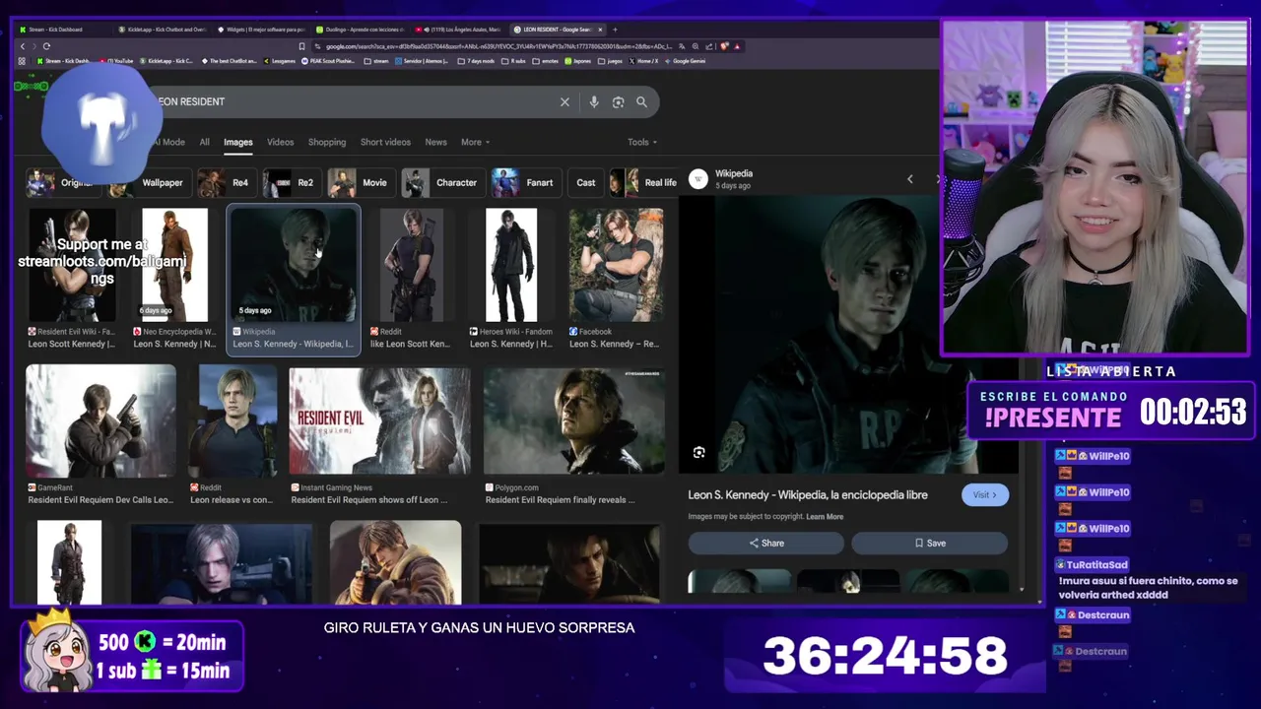Open the Home / X bookmark
This screenshot has height=709, width=1261.
click(643, 61)
